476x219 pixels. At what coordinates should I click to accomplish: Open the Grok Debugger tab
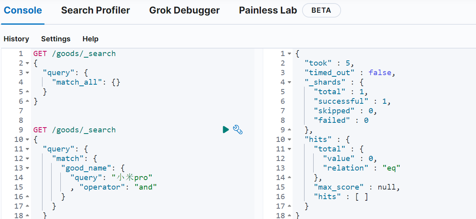(x=184, y=10)
